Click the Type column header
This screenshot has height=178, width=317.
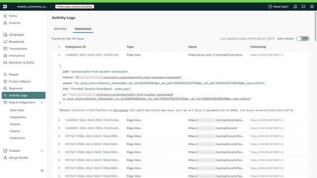(x=130, y=47)
